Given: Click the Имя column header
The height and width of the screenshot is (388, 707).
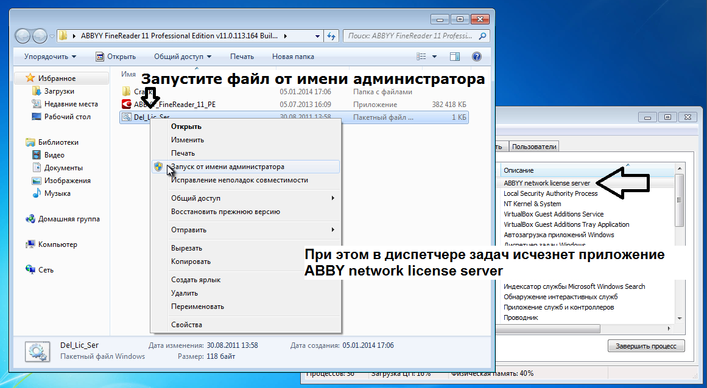Looking at the screenshot, I should (x=128, y=74).
